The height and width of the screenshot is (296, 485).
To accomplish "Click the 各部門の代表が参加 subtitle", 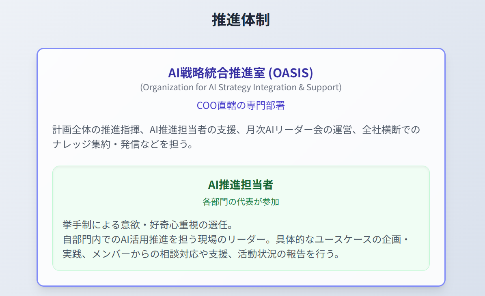I will click(241, 202).
